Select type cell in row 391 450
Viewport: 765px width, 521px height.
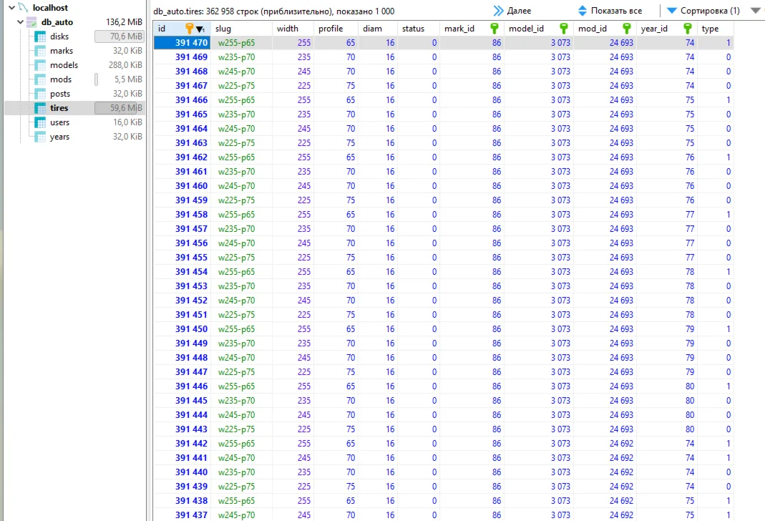click(x=715, y=329)
